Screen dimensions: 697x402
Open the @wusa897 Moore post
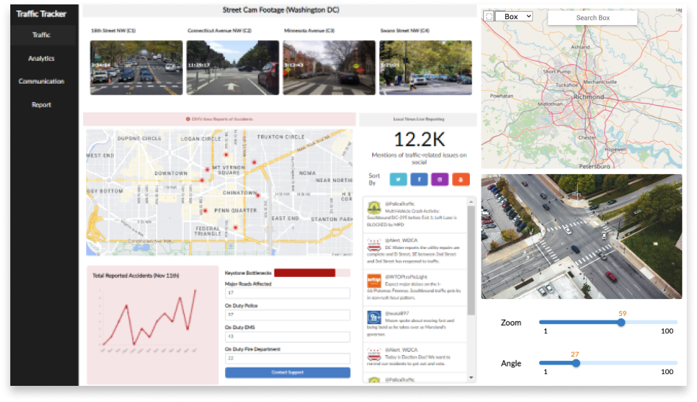tap(415, 324)
